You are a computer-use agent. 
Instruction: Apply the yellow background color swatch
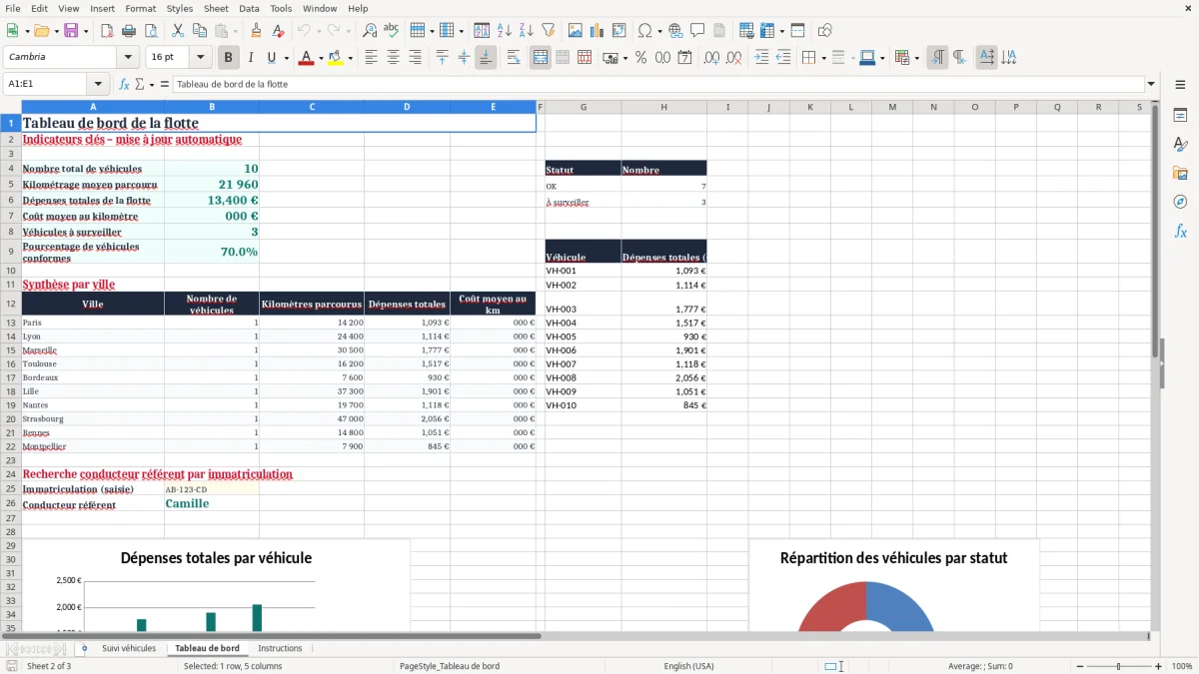tap(336, 58)
